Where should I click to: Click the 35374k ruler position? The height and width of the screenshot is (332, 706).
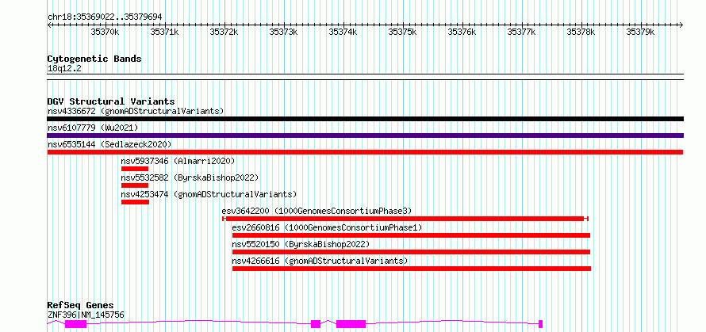click(x=343, y=32)
